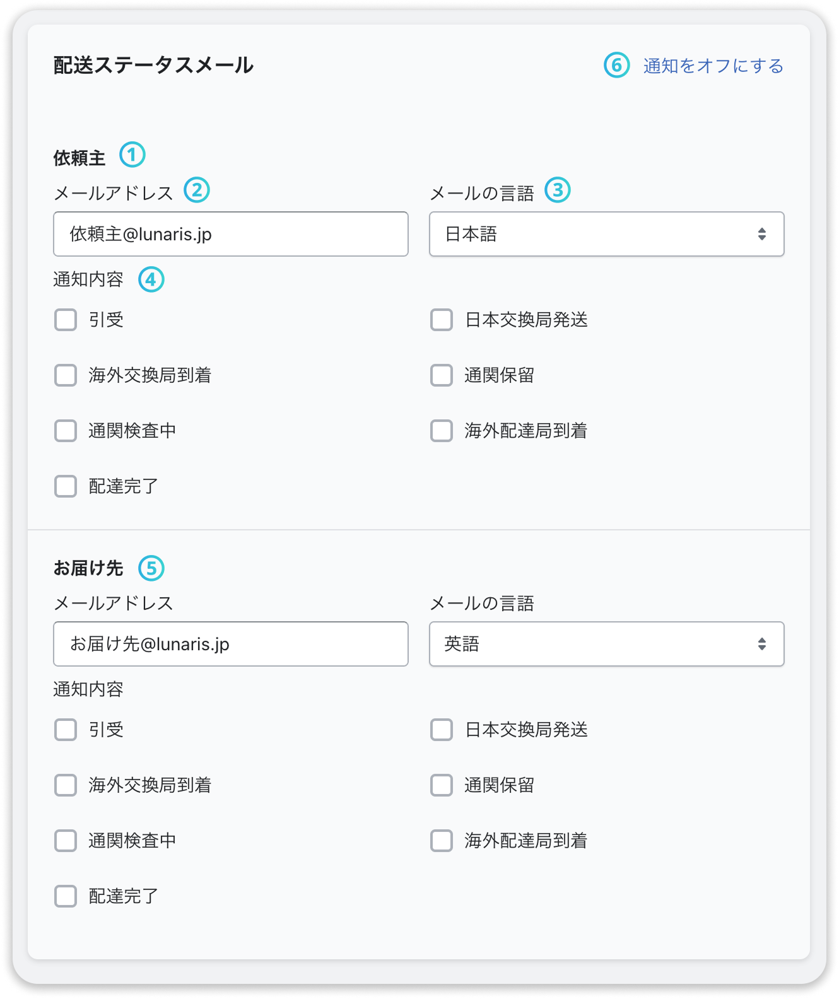This screenshot has width=839, height=999.
Task: Click the ① badge next to 依頼主
Action: click(x=133, y=153)
